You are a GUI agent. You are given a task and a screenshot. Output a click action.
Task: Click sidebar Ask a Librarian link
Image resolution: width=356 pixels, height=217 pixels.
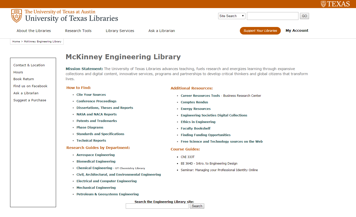click(x=26, y=93)
